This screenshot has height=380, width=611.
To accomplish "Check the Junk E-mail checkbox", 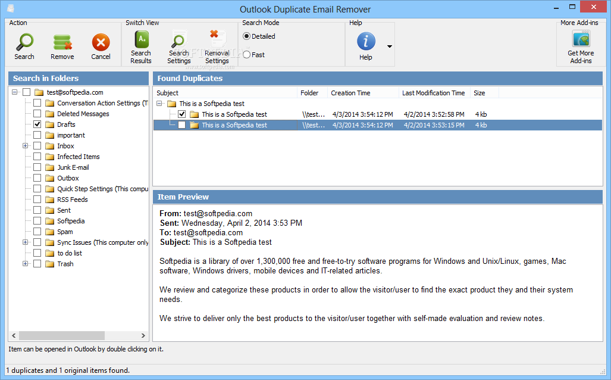I will click(37, 167).
